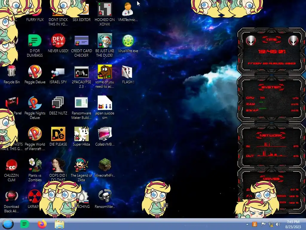Open the Java tray icon
The image size is (306, 230).
point(255,224)
